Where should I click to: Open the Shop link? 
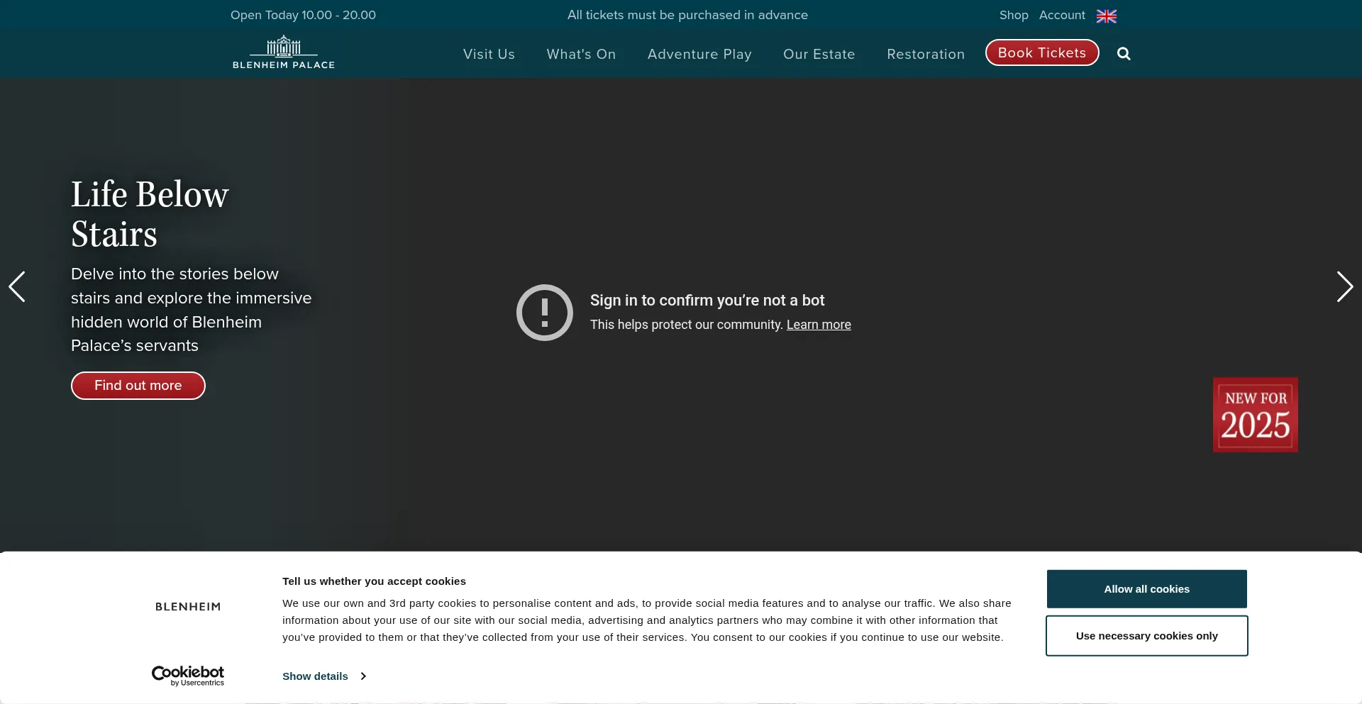point(1014,16)
